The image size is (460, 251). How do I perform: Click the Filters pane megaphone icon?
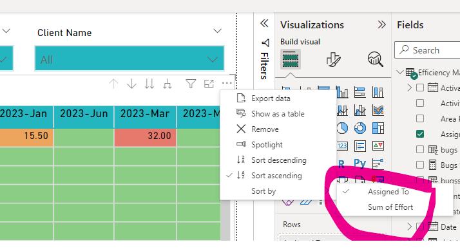265,43
